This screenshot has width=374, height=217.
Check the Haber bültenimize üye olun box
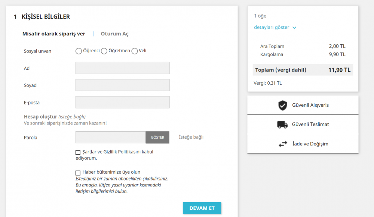coord(78,173)
